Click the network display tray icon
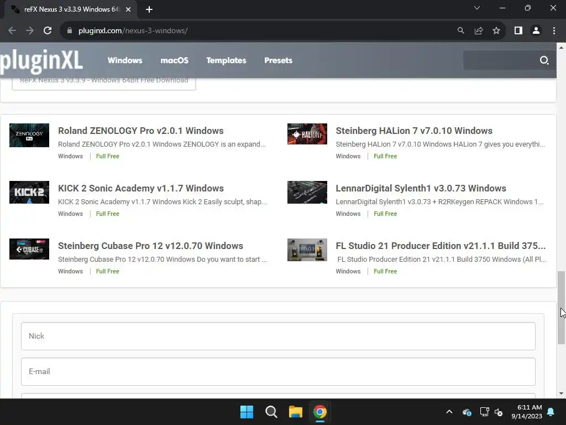This screenshot has height=425, width=566. (x=484, y=412)
